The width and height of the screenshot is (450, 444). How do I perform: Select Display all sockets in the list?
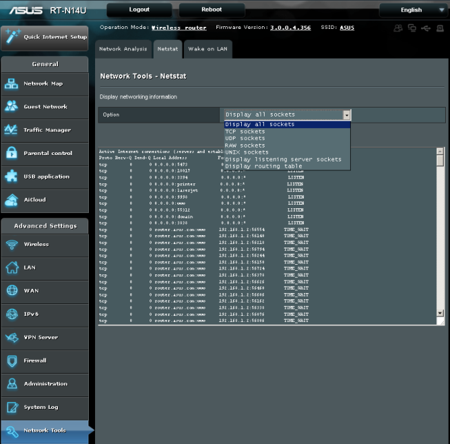[x=287, y=124]
